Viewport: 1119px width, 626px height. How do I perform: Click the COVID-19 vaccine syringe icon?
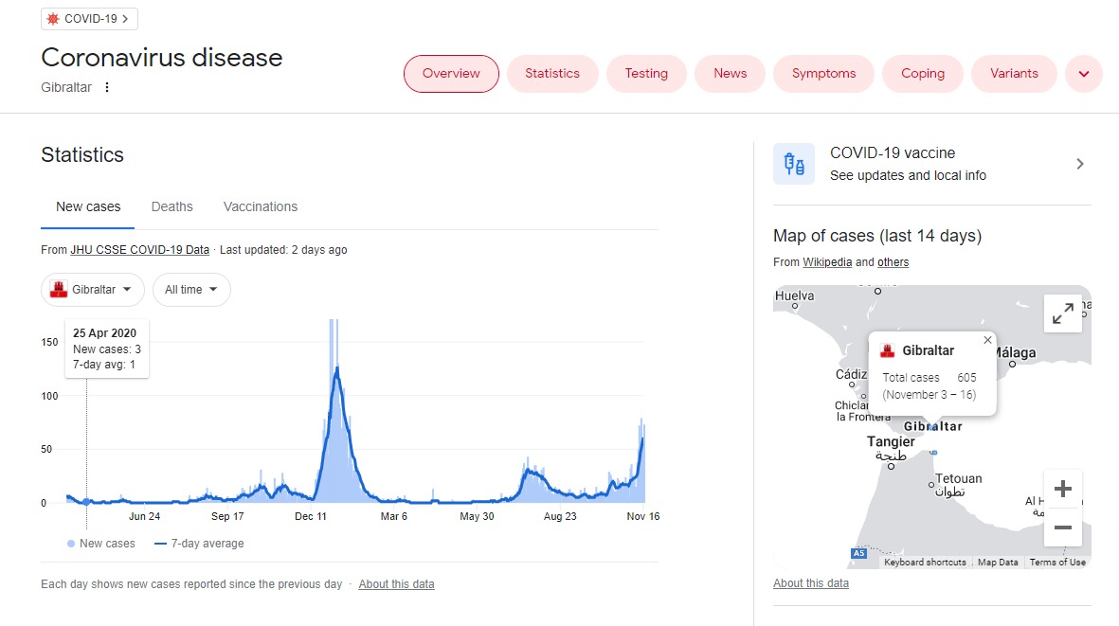pos(794,164)
